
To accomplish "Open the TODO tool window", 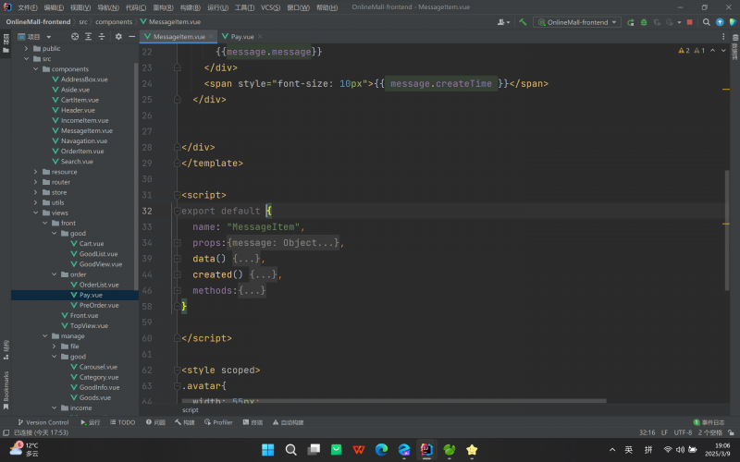I will click(123, 422).
